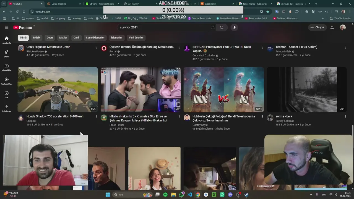Viewport: 354px width, 199px height.
Task: Select the Mix'ler filter chip
Action: pos(63,38)
